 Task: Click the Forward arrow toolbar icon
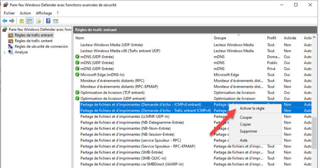click(x=12, y=21)
